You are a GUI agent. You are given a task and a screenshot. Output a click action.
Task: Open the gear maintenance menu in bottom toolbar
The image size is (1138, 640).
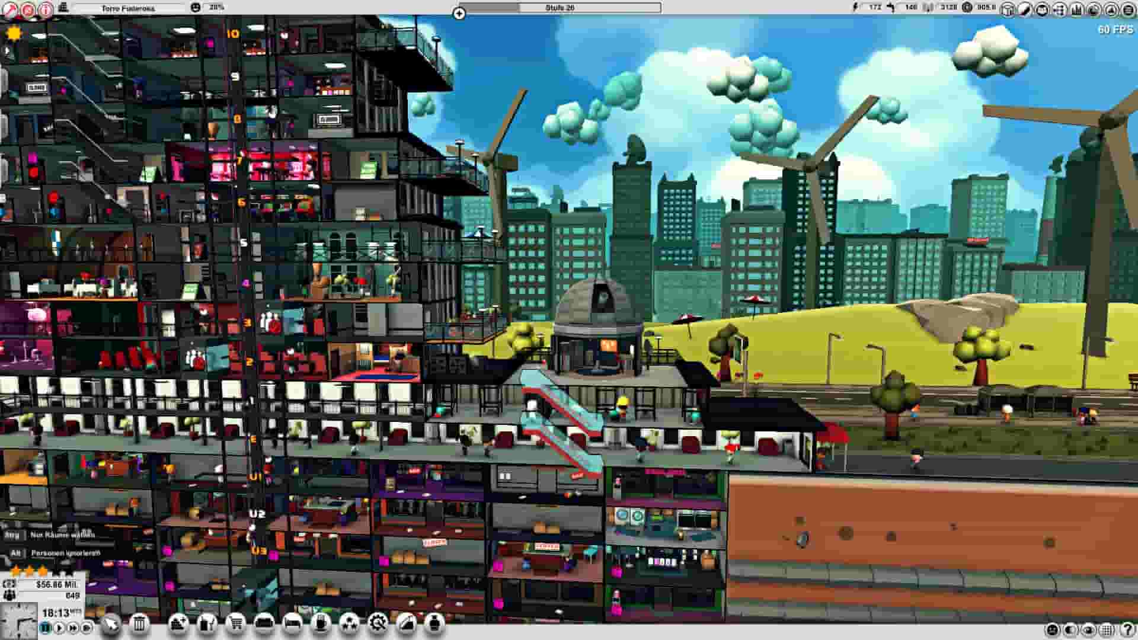click(378, 623)
